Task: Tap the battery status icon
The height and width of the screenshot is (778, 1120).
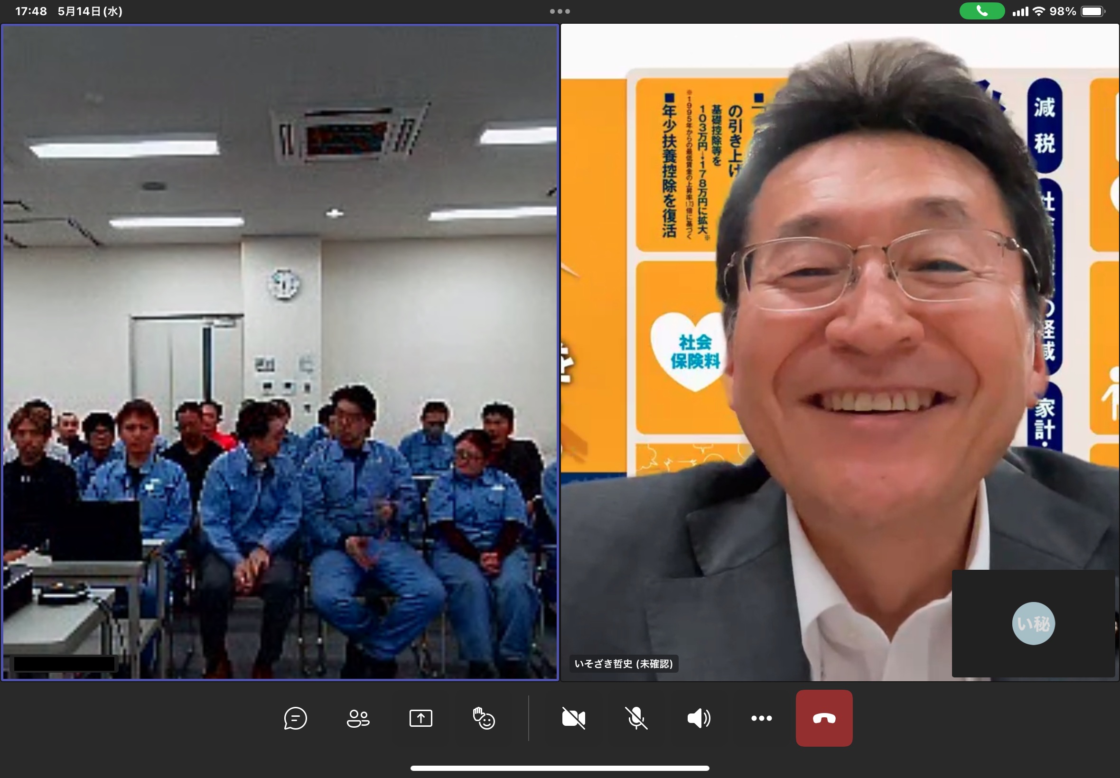Action: [1092, 11]
